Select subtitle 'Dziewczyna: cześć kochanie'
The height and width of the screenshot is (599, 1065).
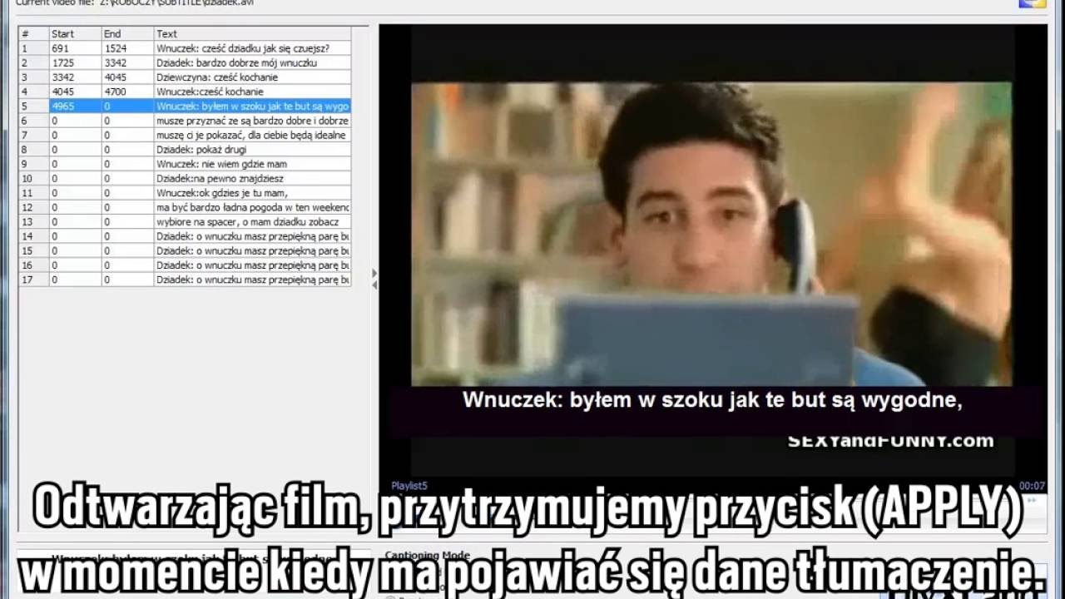216,77
